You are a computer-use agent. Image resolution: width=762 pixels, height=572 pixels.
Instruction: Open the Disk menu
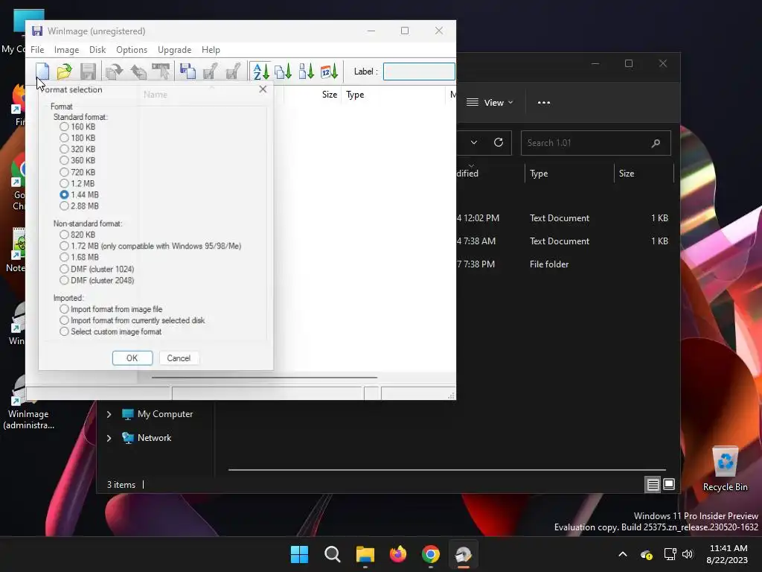pos(97,50)
